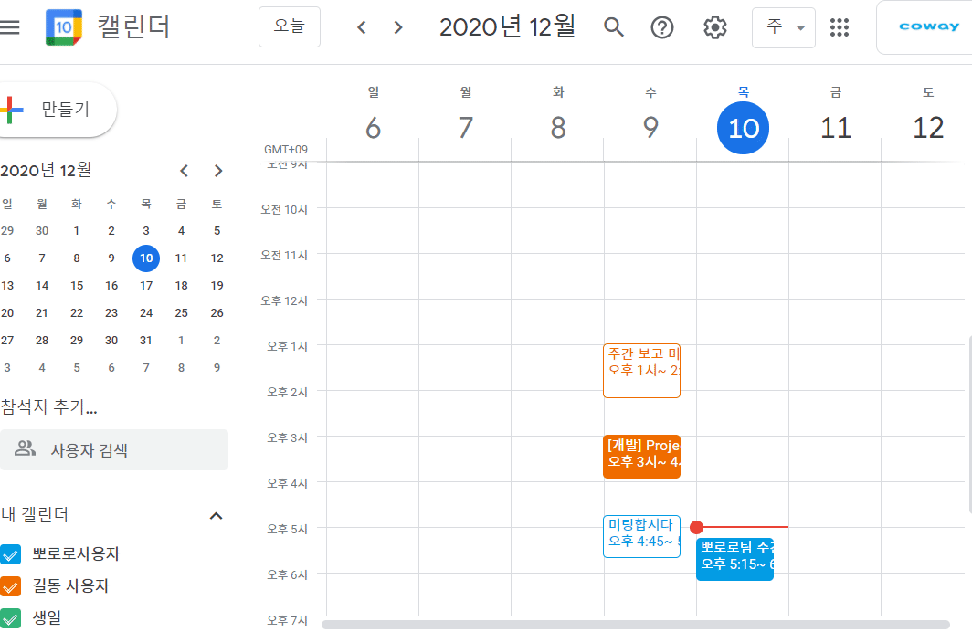The image size is (972, 632).
Task: Select 22 in the mini calendar
Action: point(77,313)
